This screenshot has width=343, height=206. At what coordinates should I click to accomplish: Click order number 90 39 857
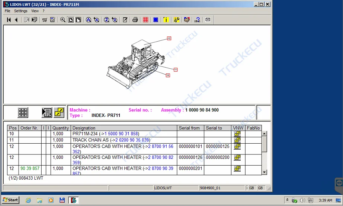30,169
